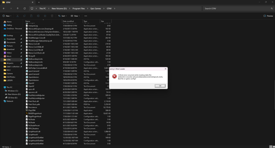Close the GTAV tab
The image size is (275, 148).
point(33,2)
